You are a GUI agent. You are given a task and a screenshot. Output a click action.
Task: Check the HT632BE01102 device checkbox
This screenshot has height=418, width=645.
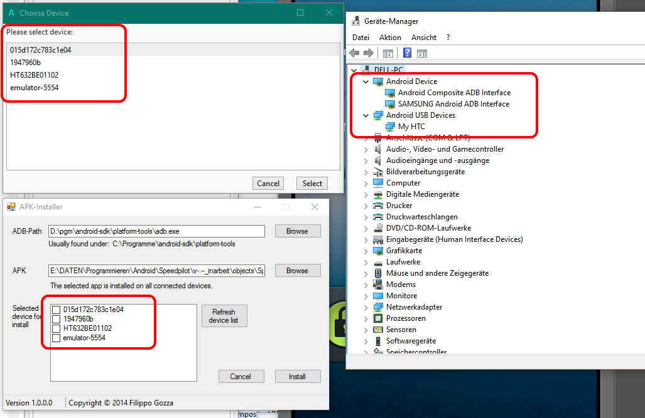click(56, 328)
